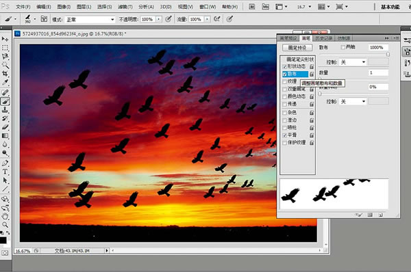This screenshot has width=411, height=272.
Task: Launch Bridge with Br button
Action: tap(252, 7)
